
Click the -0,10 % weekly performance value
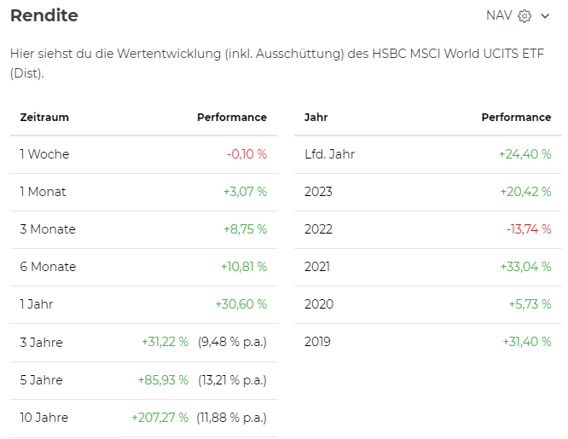coord(246,154)
